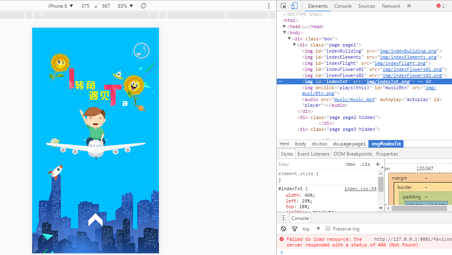Screen dimensions: 452x255
Task: Open the device toolbar three-dot menu
Action: pos(269,6)
